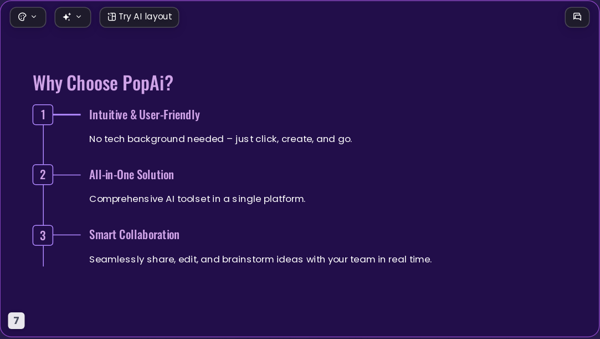Open the comments panel icon
600x339 pixels.
tap(577, 17)
